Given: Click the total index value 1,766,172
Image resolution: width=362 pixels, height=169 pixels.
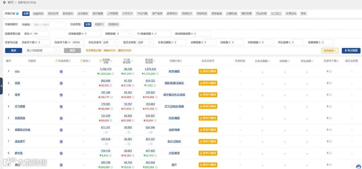Looking at the screenshot, I should pos(106,69).
